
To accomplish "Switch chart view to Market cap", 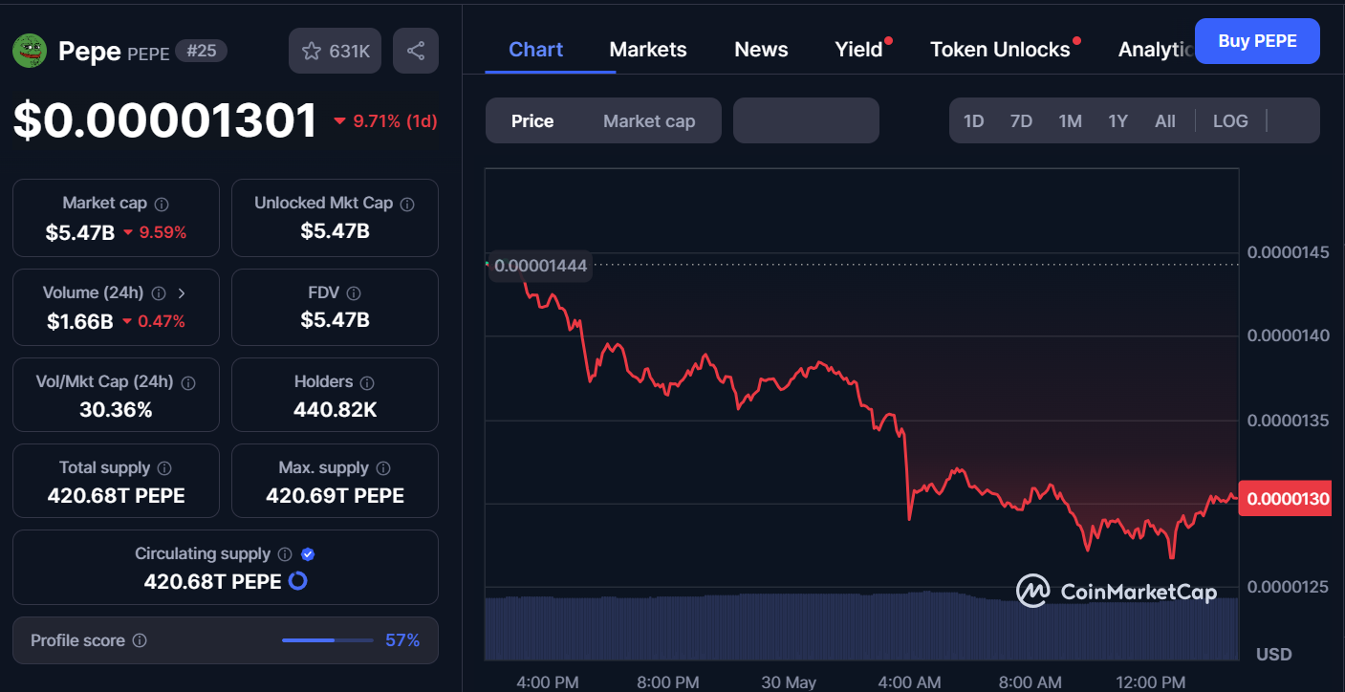I will coord(649,121).
